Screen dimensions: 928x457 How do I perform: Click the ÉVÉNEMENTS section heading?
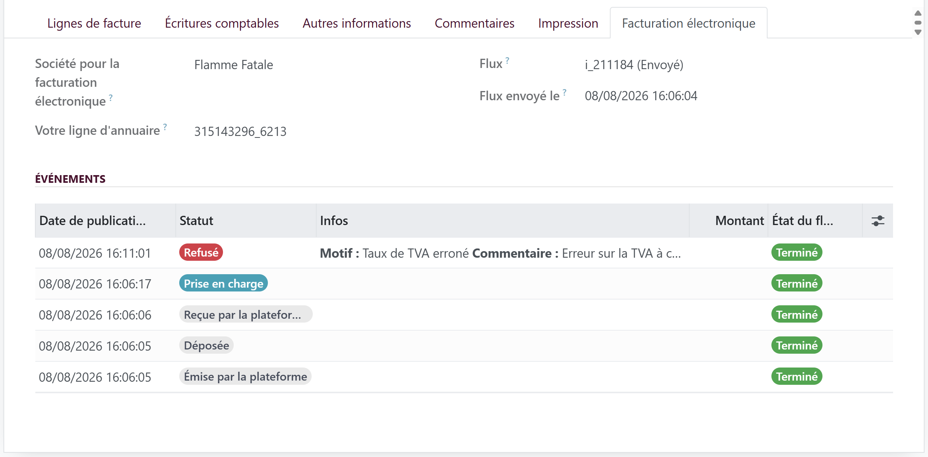(x=70, y=179)
